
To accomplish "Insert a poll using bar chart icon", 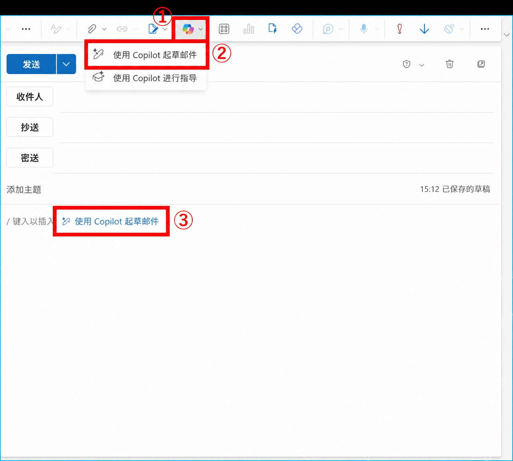I will (x=249, y=29).
